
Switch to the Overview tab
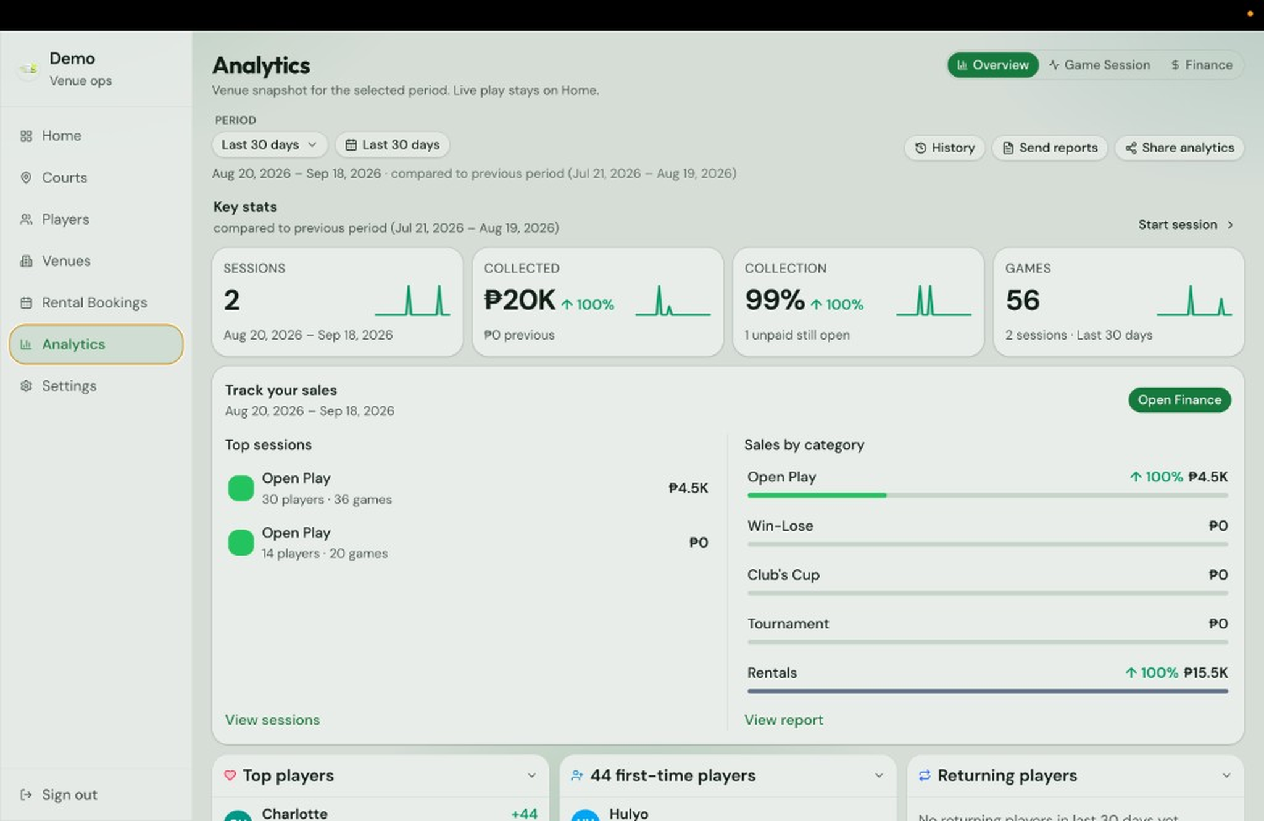993,65
